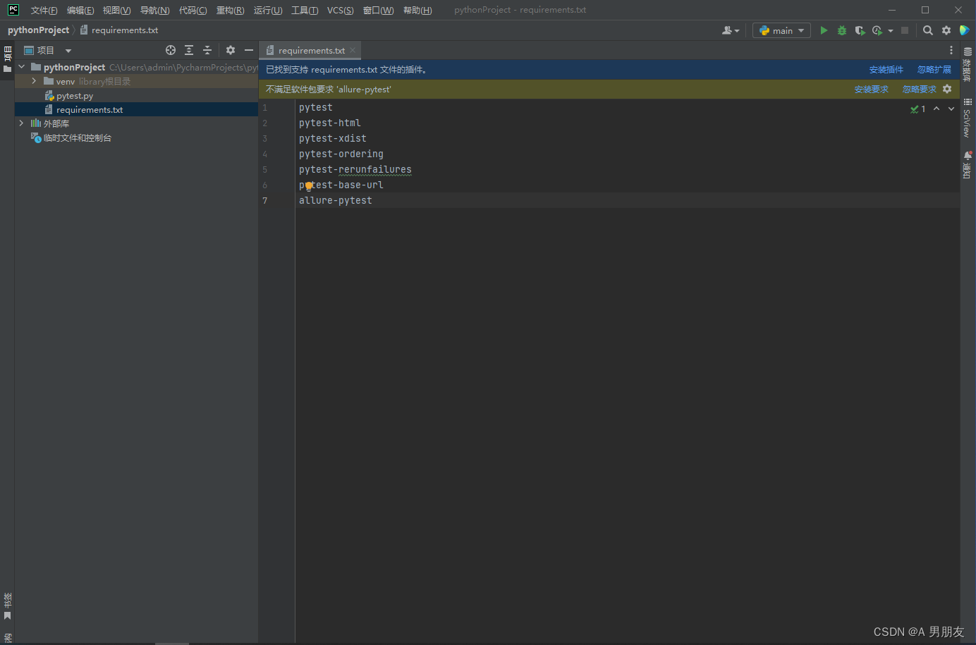Open the bookmarks tool window in left sidebar
976x645 pixels.
click(8, 607)
